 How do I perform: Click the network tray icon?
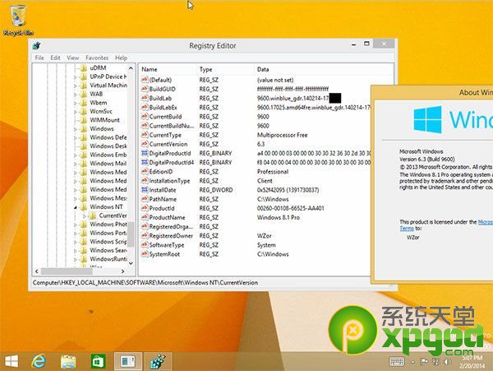pos(435,362)
